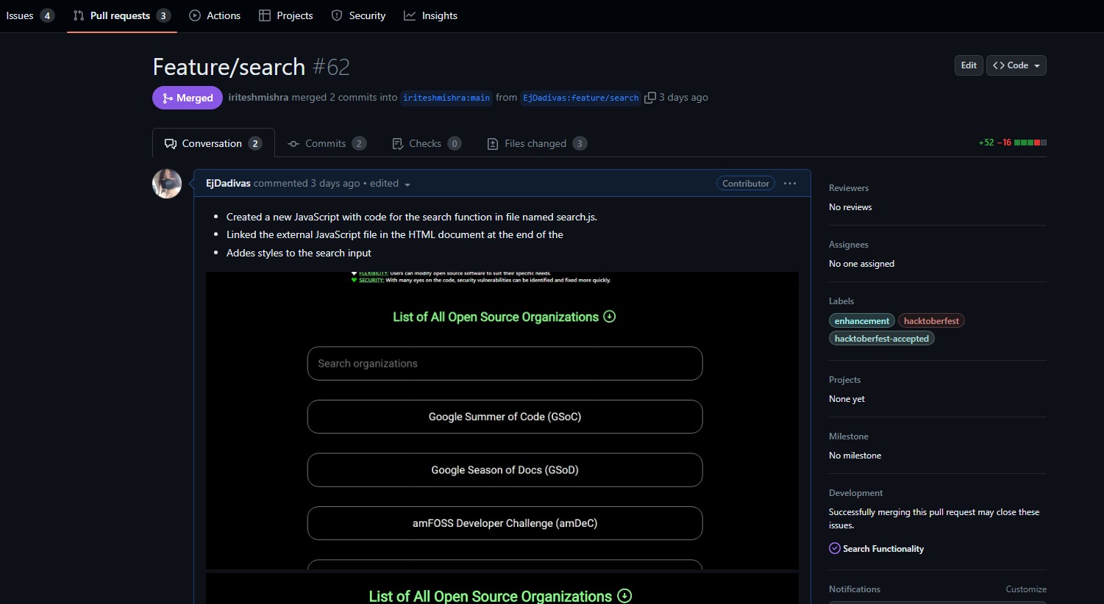Click the Checks tab checklist icon
The height and width of the screenshot is (604, 1104).
click(398, 143)
